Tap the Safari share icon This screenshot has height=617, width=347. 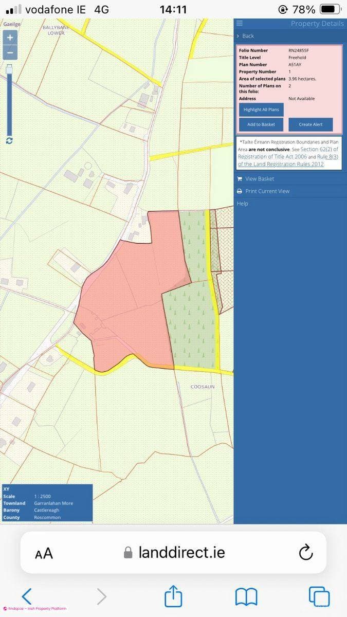coord(173,596)
